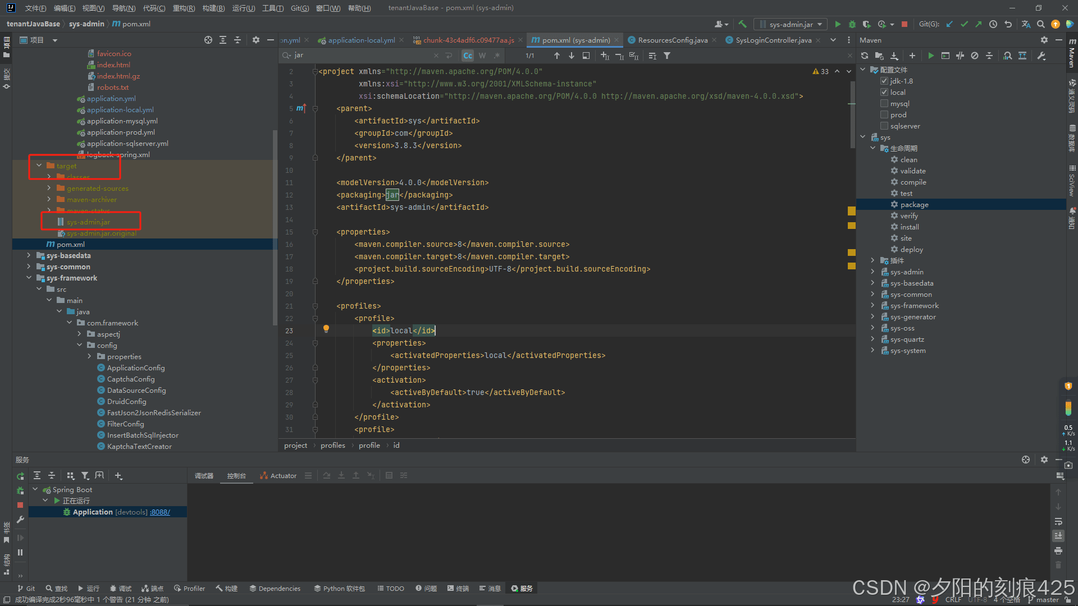Image resolution: width=1078 pixels, height=606 pixels.
Task: Click the Debug bug icon in top toolbar
Action: [852, 24]
